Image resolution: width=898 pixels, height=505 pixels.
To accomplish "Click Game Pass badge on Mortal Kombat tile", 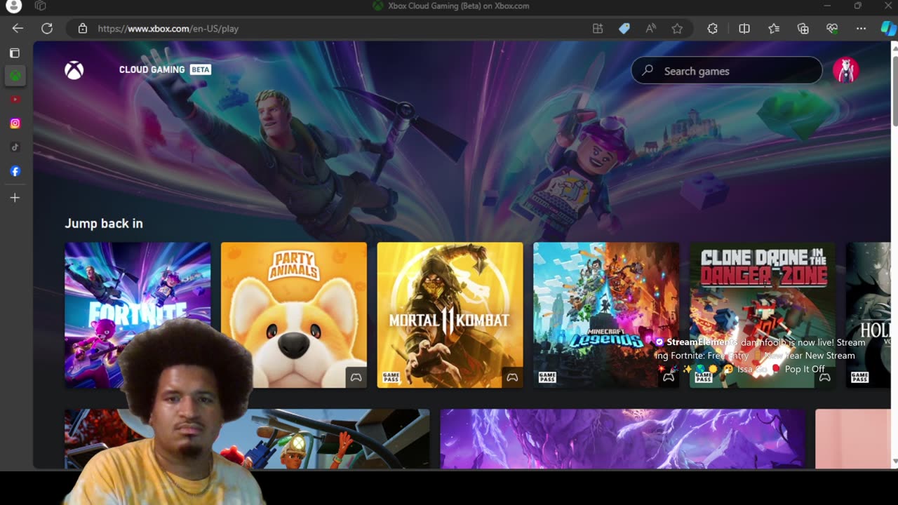I will click(391, 377).
